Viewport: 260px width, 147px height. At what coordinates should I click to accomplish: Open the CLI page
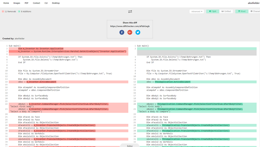coord(46,3)
